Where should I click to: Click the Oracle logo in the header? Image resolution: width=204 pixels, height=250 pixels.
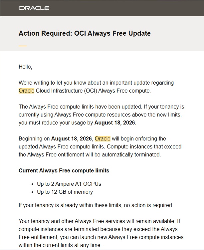pyautogui.click(x=34, y=8)
